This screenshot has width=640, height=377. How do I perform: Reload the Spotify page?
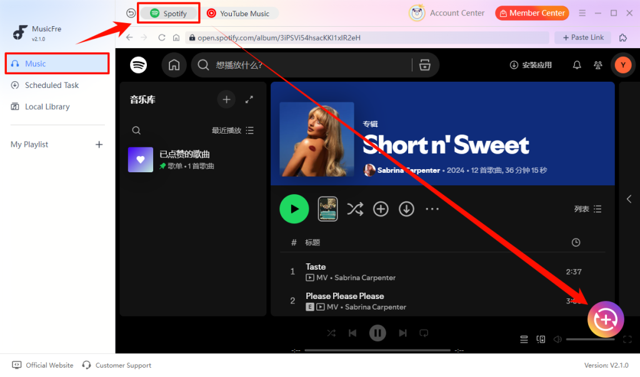click(x=162, y=37)
